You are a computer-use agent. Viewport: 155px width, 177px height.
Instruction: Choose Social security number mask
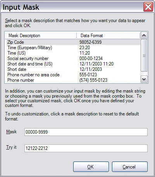[x=73, y=58]
